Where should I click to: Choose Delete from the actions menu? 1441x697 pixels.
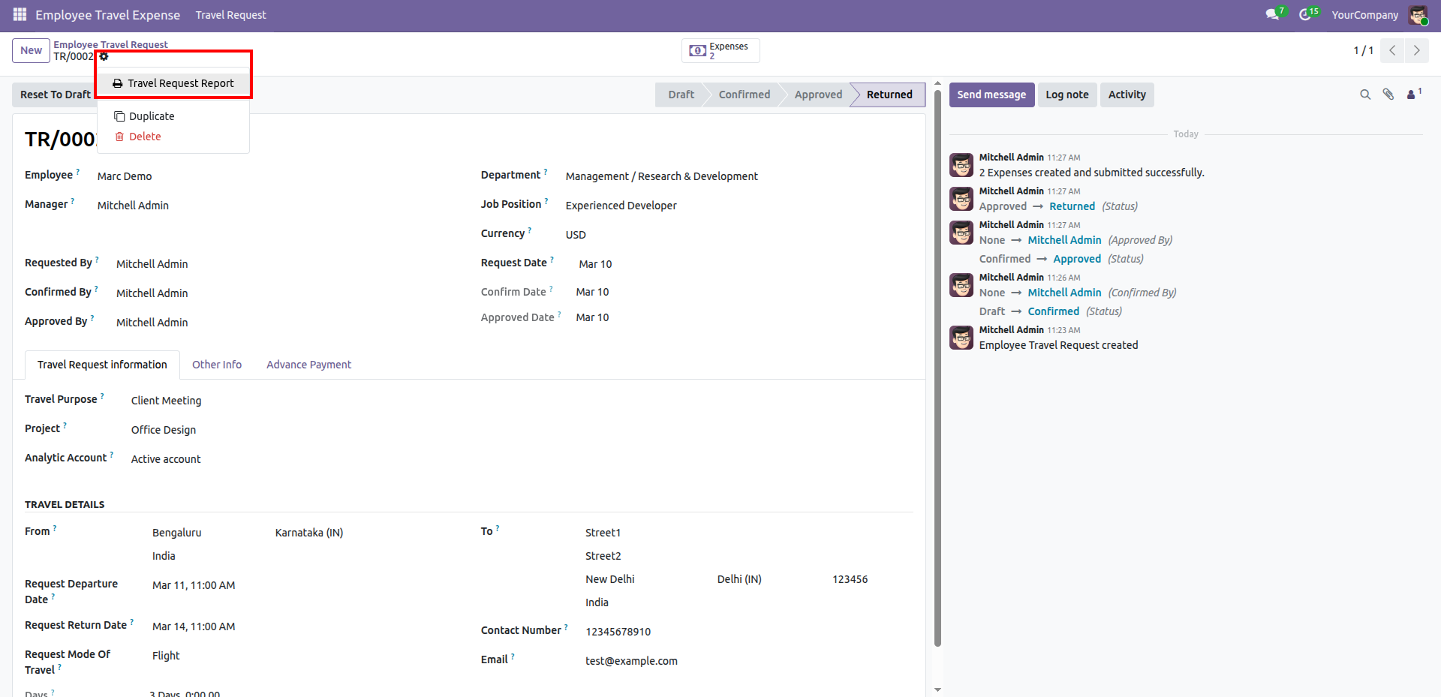(x=144, y=137)
